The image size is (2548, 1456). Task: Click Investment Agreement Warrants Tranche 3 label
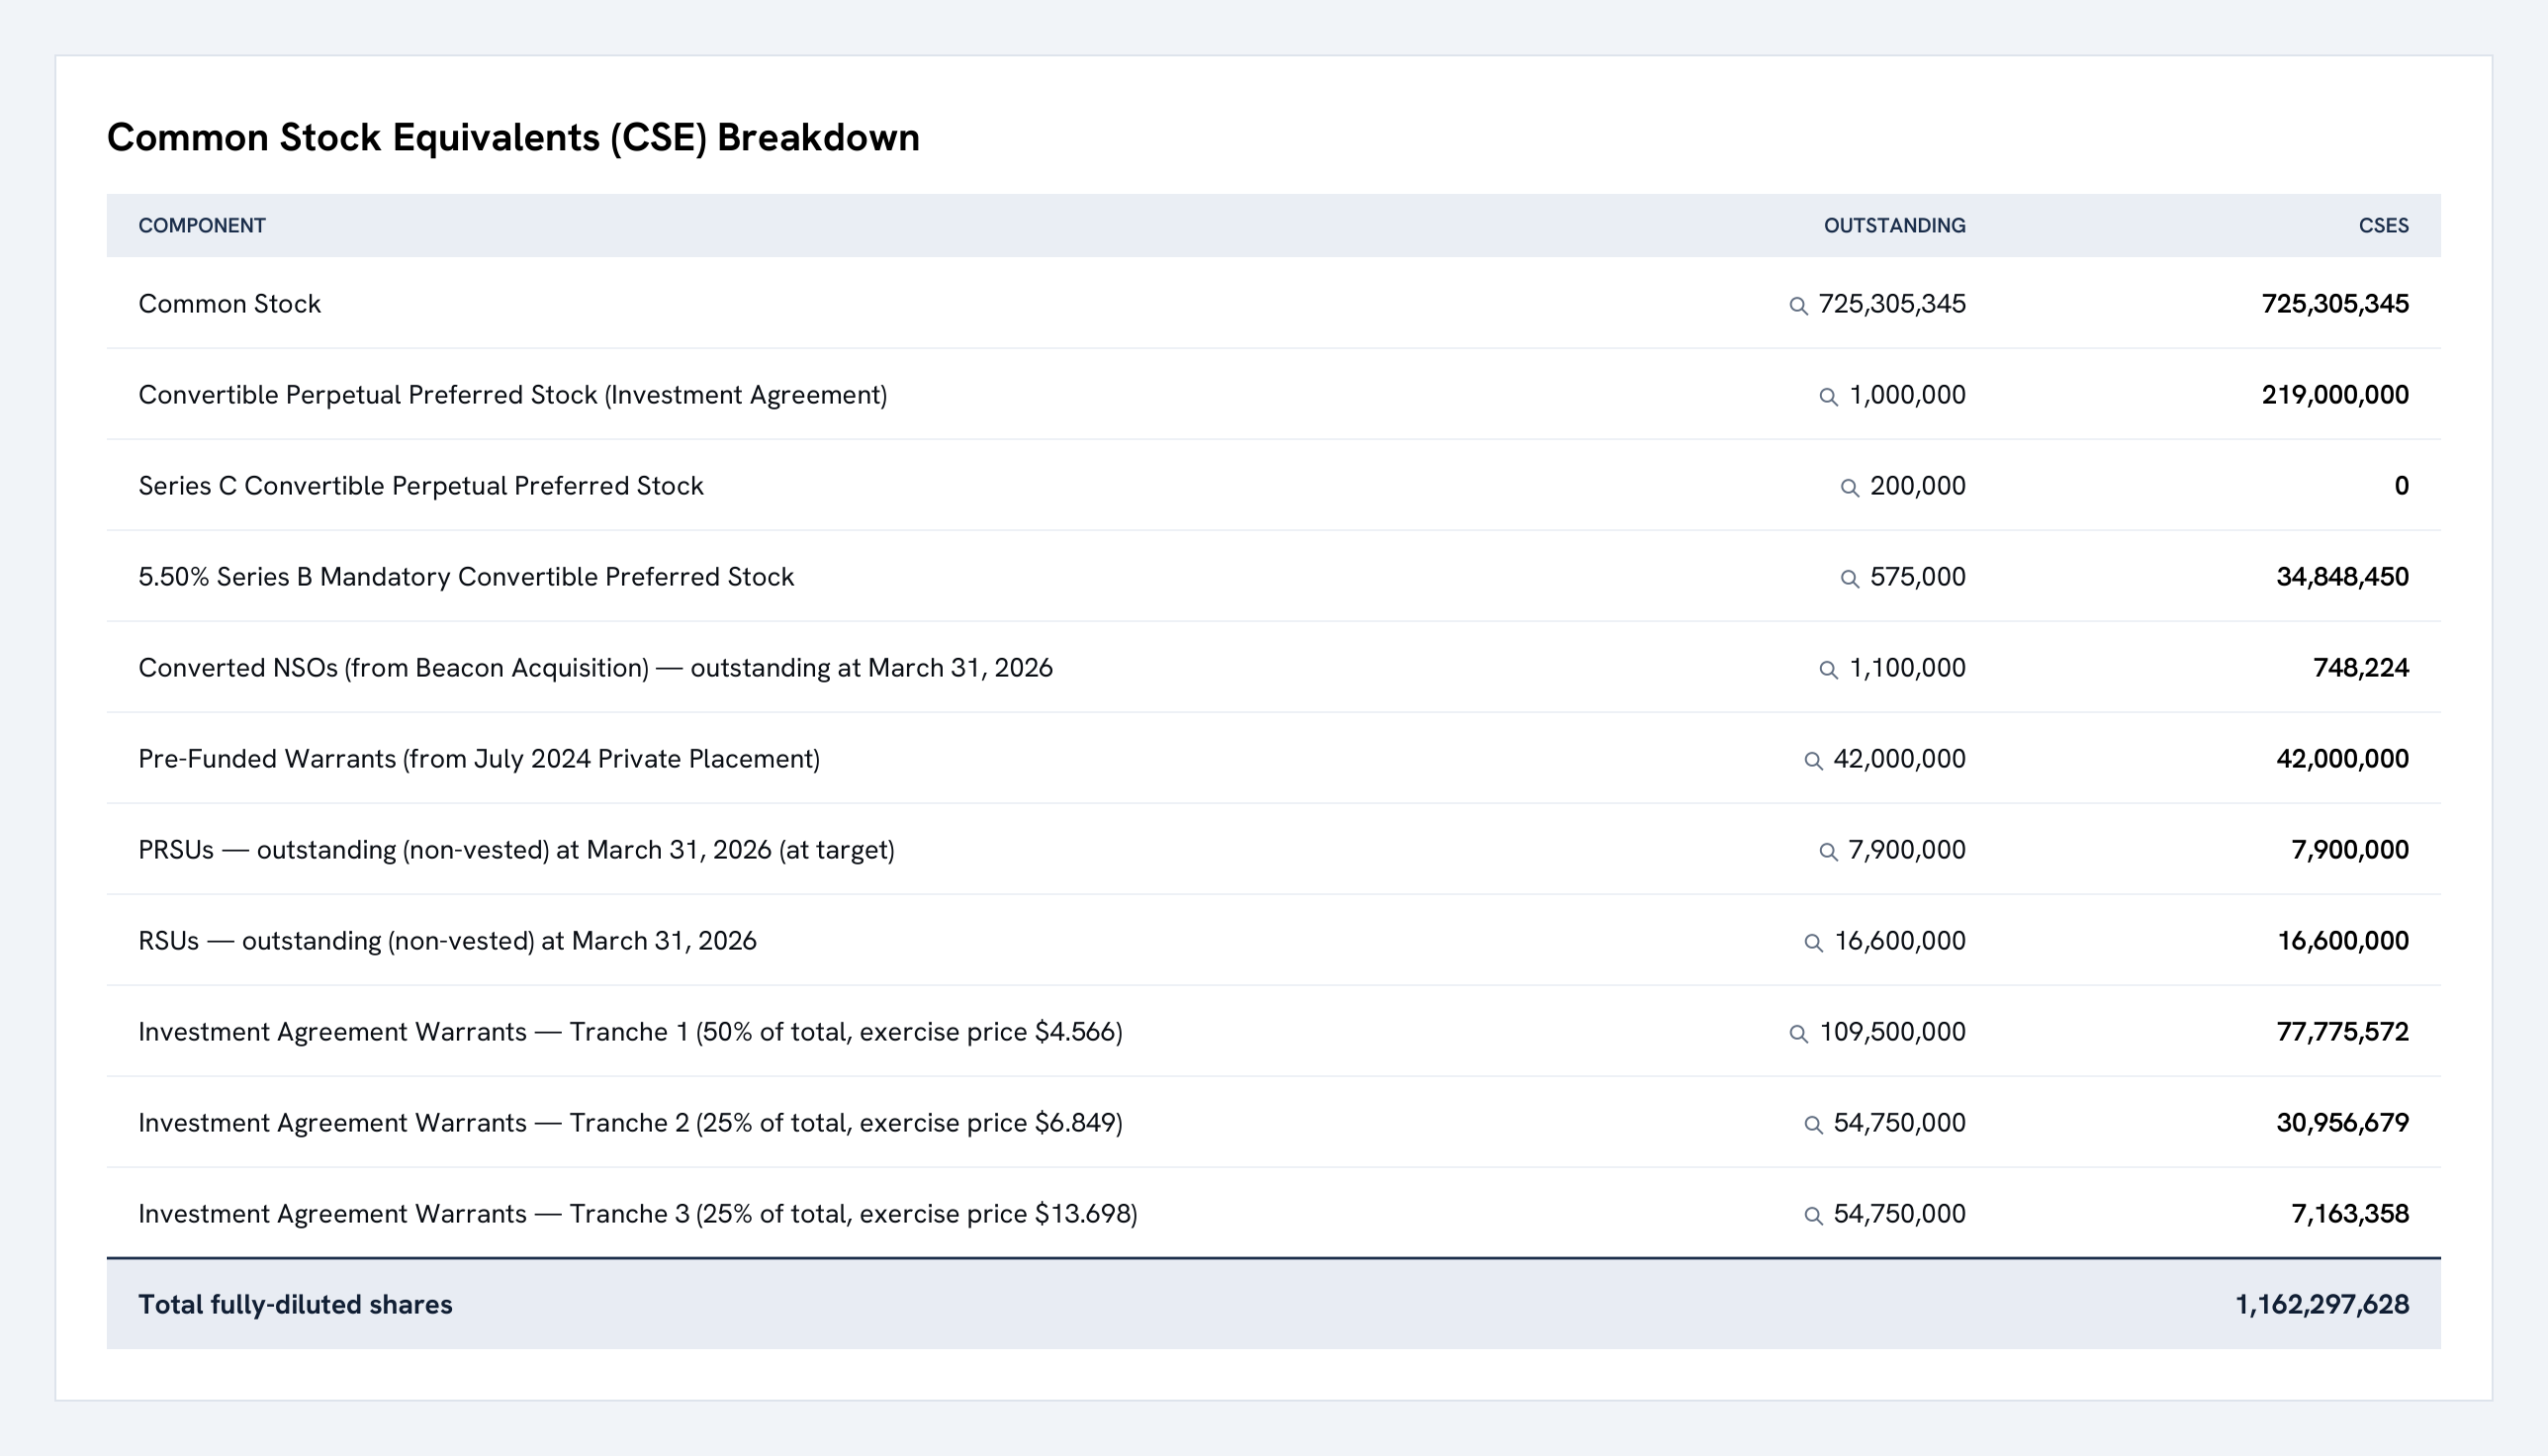coord(638,1214)
